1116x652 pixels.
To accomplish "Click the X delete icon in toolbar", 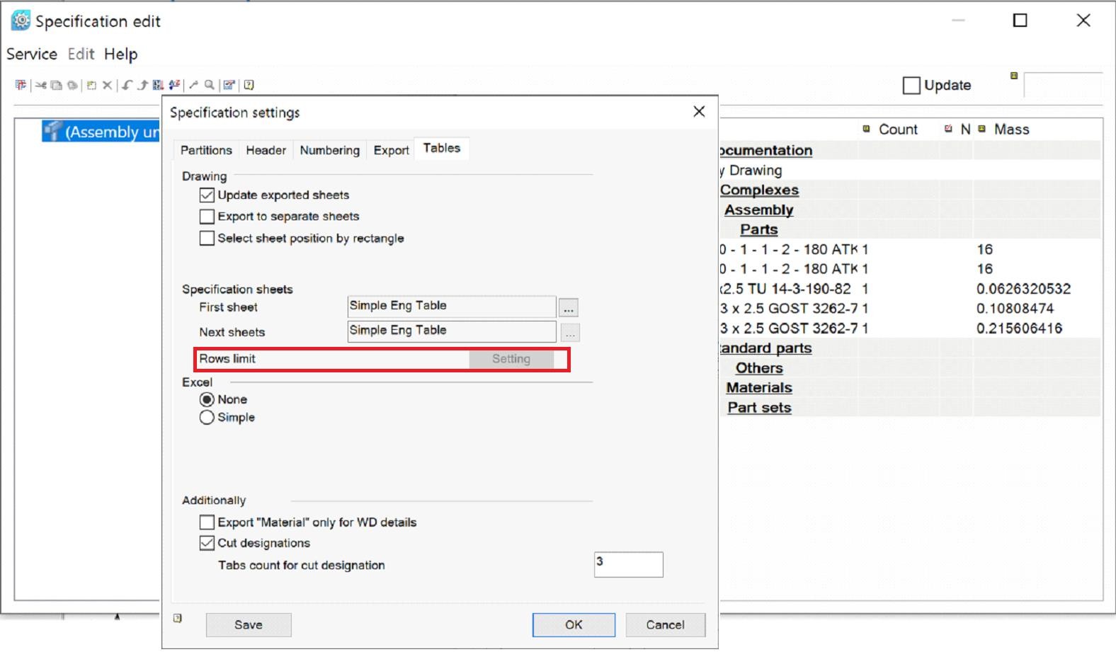I will point(107,85).
